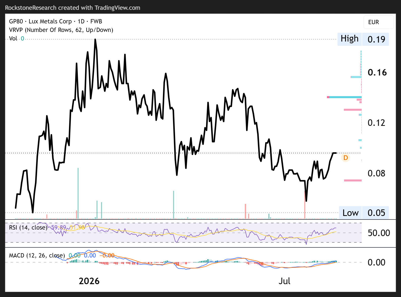
Task: Click the 2026 time axis label
Action: [89, 281]
